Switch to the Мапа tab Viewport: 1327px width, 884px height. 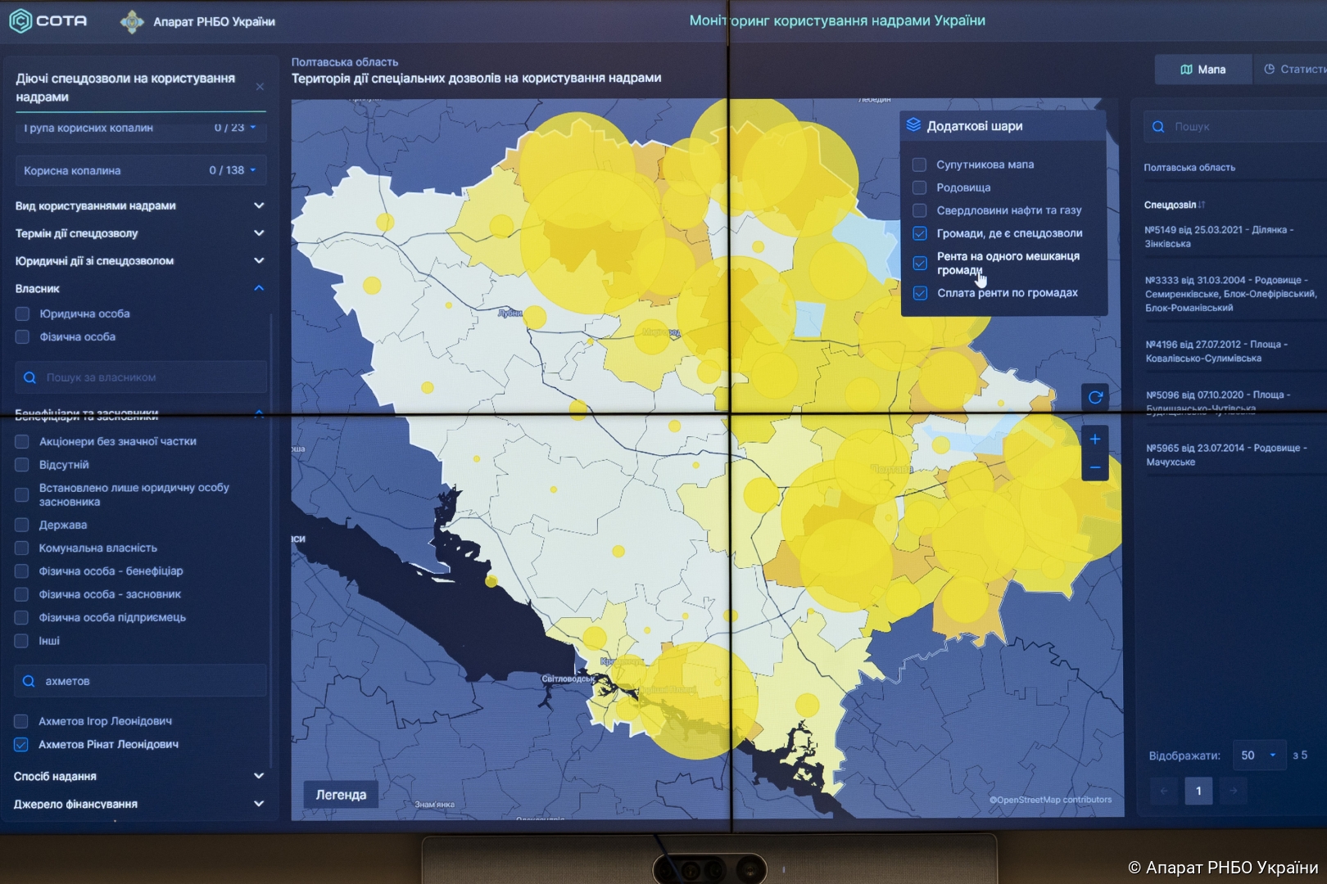(1202, 70)
